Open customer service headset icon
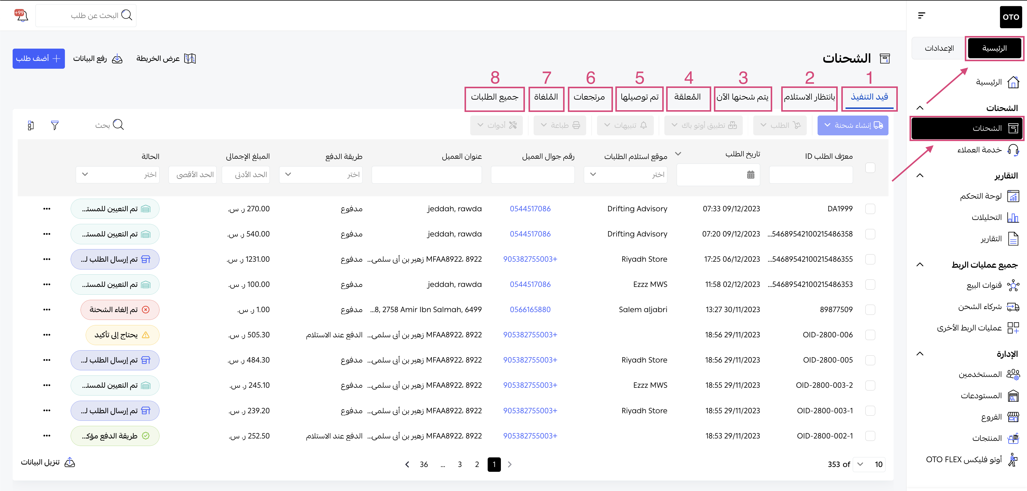This screenshot has height=491, width=1027. click(1013, 150)
